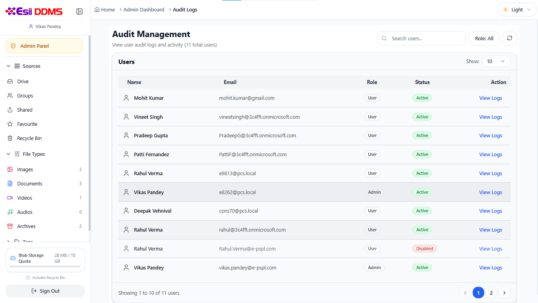Viewport: 538px width, 303px height.
Task: Click the user icon for Vineet Singh
Action: click(x=126, y=117)
